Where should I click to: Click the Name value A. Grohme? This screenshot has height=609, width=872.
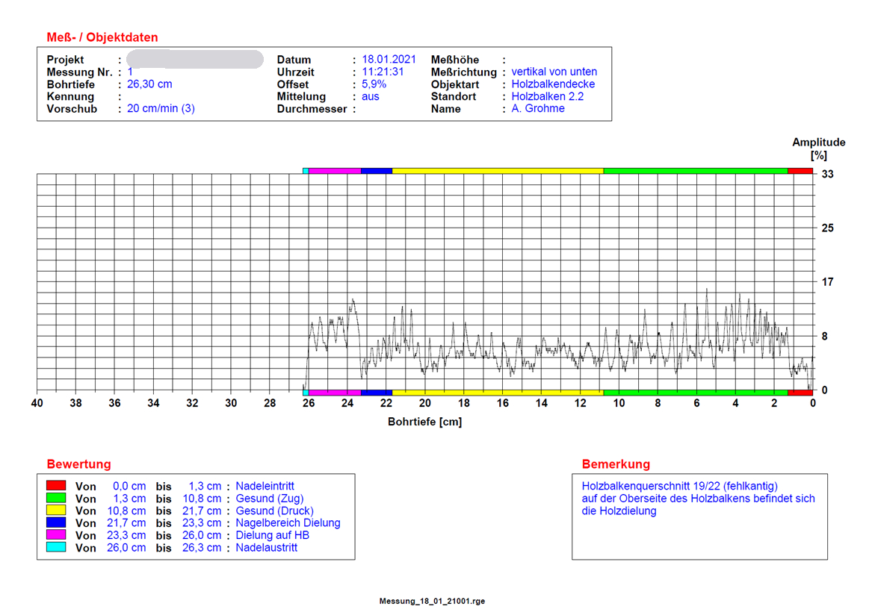click(538, 109)
